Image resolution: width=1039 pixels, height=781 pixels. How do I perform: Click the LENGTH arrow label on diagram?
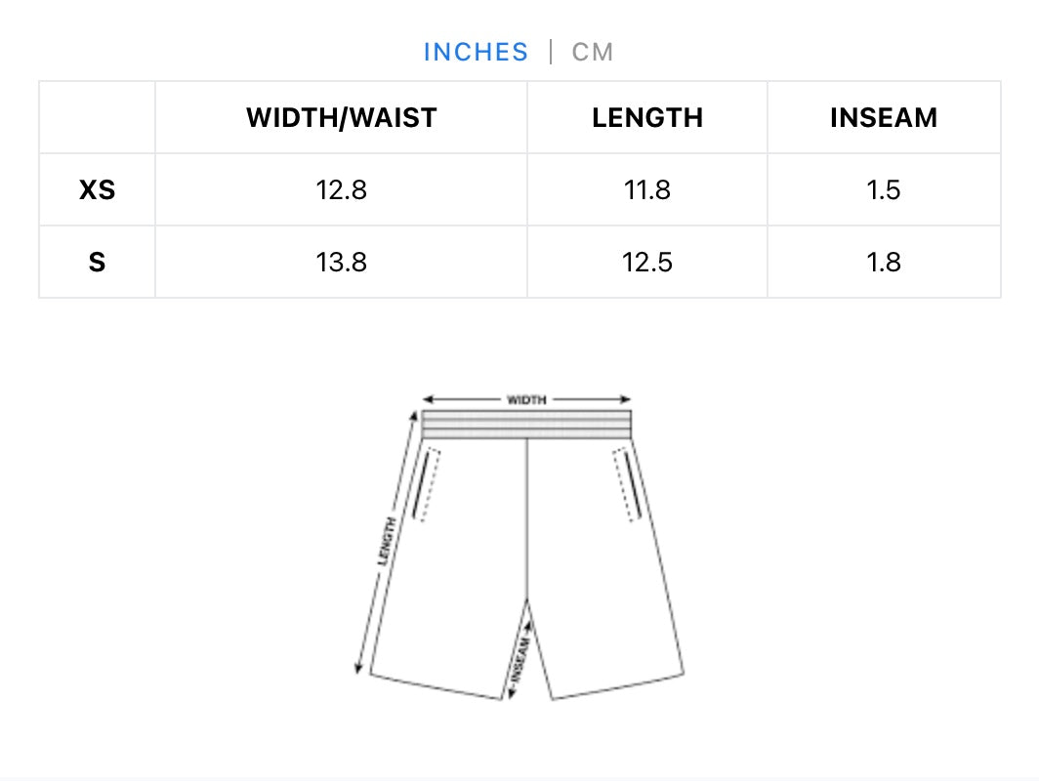coord(387,542)
